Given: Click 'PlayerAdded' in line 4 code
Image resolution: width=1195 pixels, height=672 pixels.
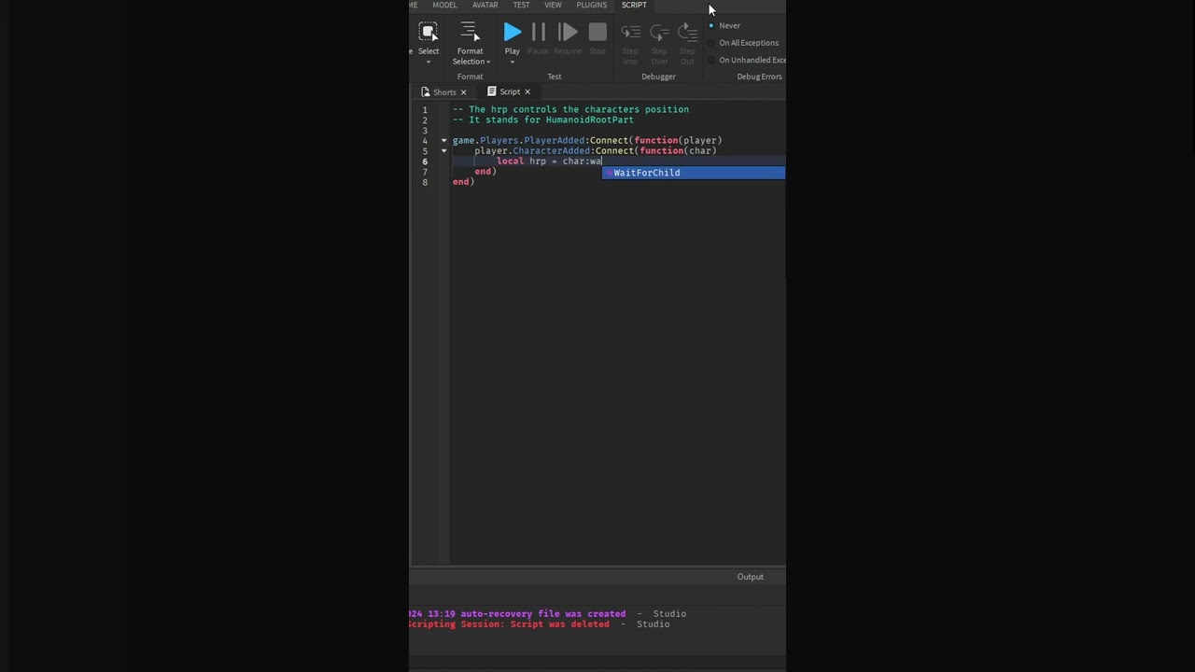Looking at the screenshot, I should point(555,140).
